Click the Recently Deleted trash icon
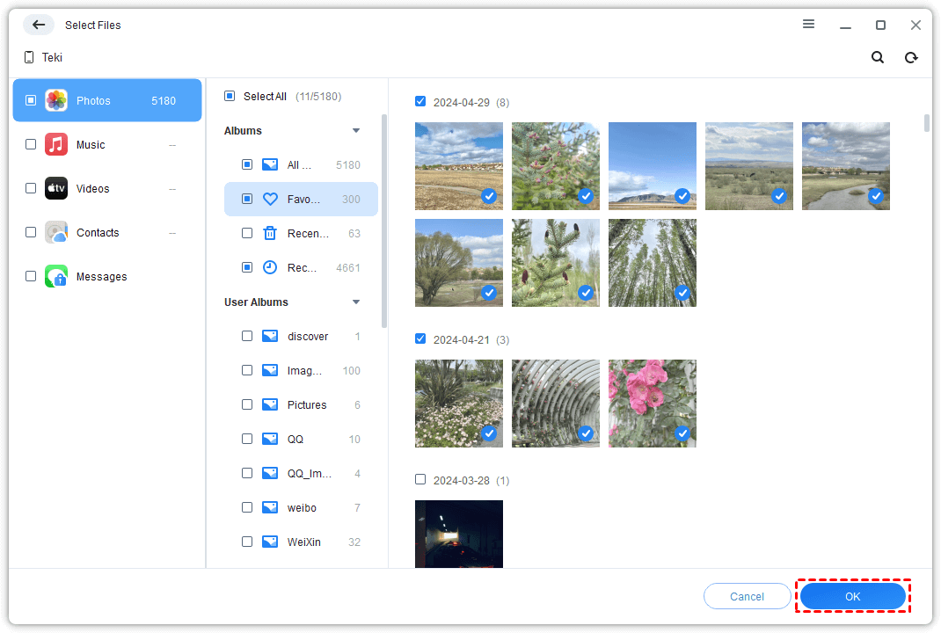 (x=270, y=234)
